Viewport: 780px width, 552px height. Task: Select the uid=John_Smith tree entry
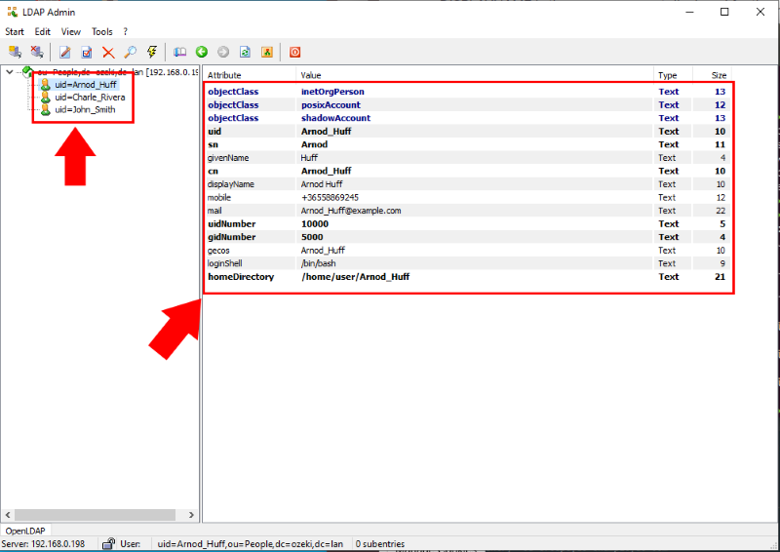(x=84, y=109)
